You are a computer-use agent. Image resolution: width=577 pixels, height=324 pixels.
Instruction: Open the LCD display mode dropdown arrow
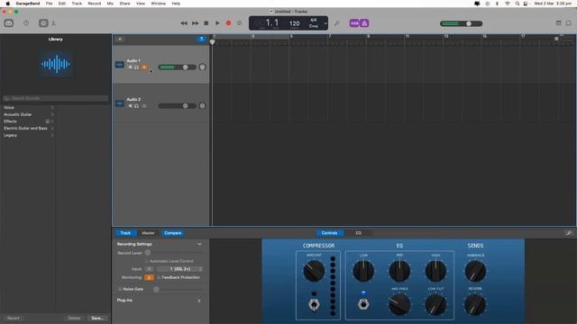coord(325,23)
